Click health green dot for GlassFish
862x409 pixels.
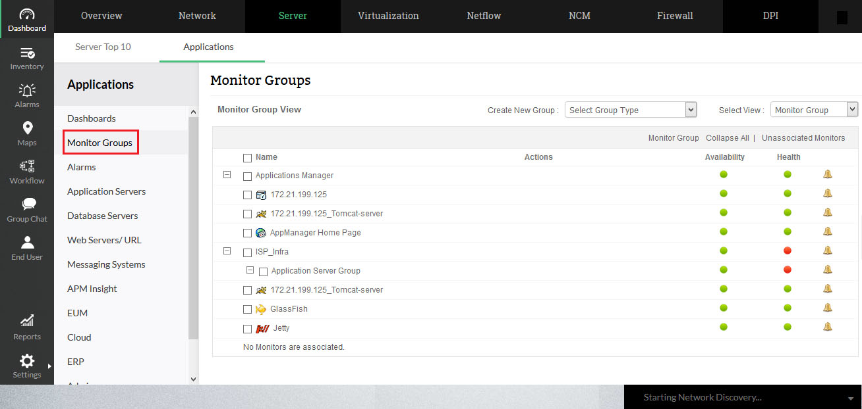[788, 308]
